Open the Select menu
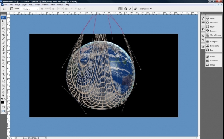 point(31,4)
